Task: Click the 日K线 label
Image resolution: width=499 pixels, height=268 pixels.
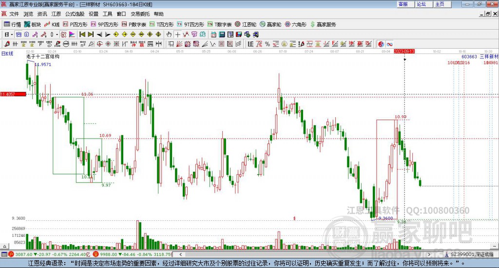Action: pos(7,54)
